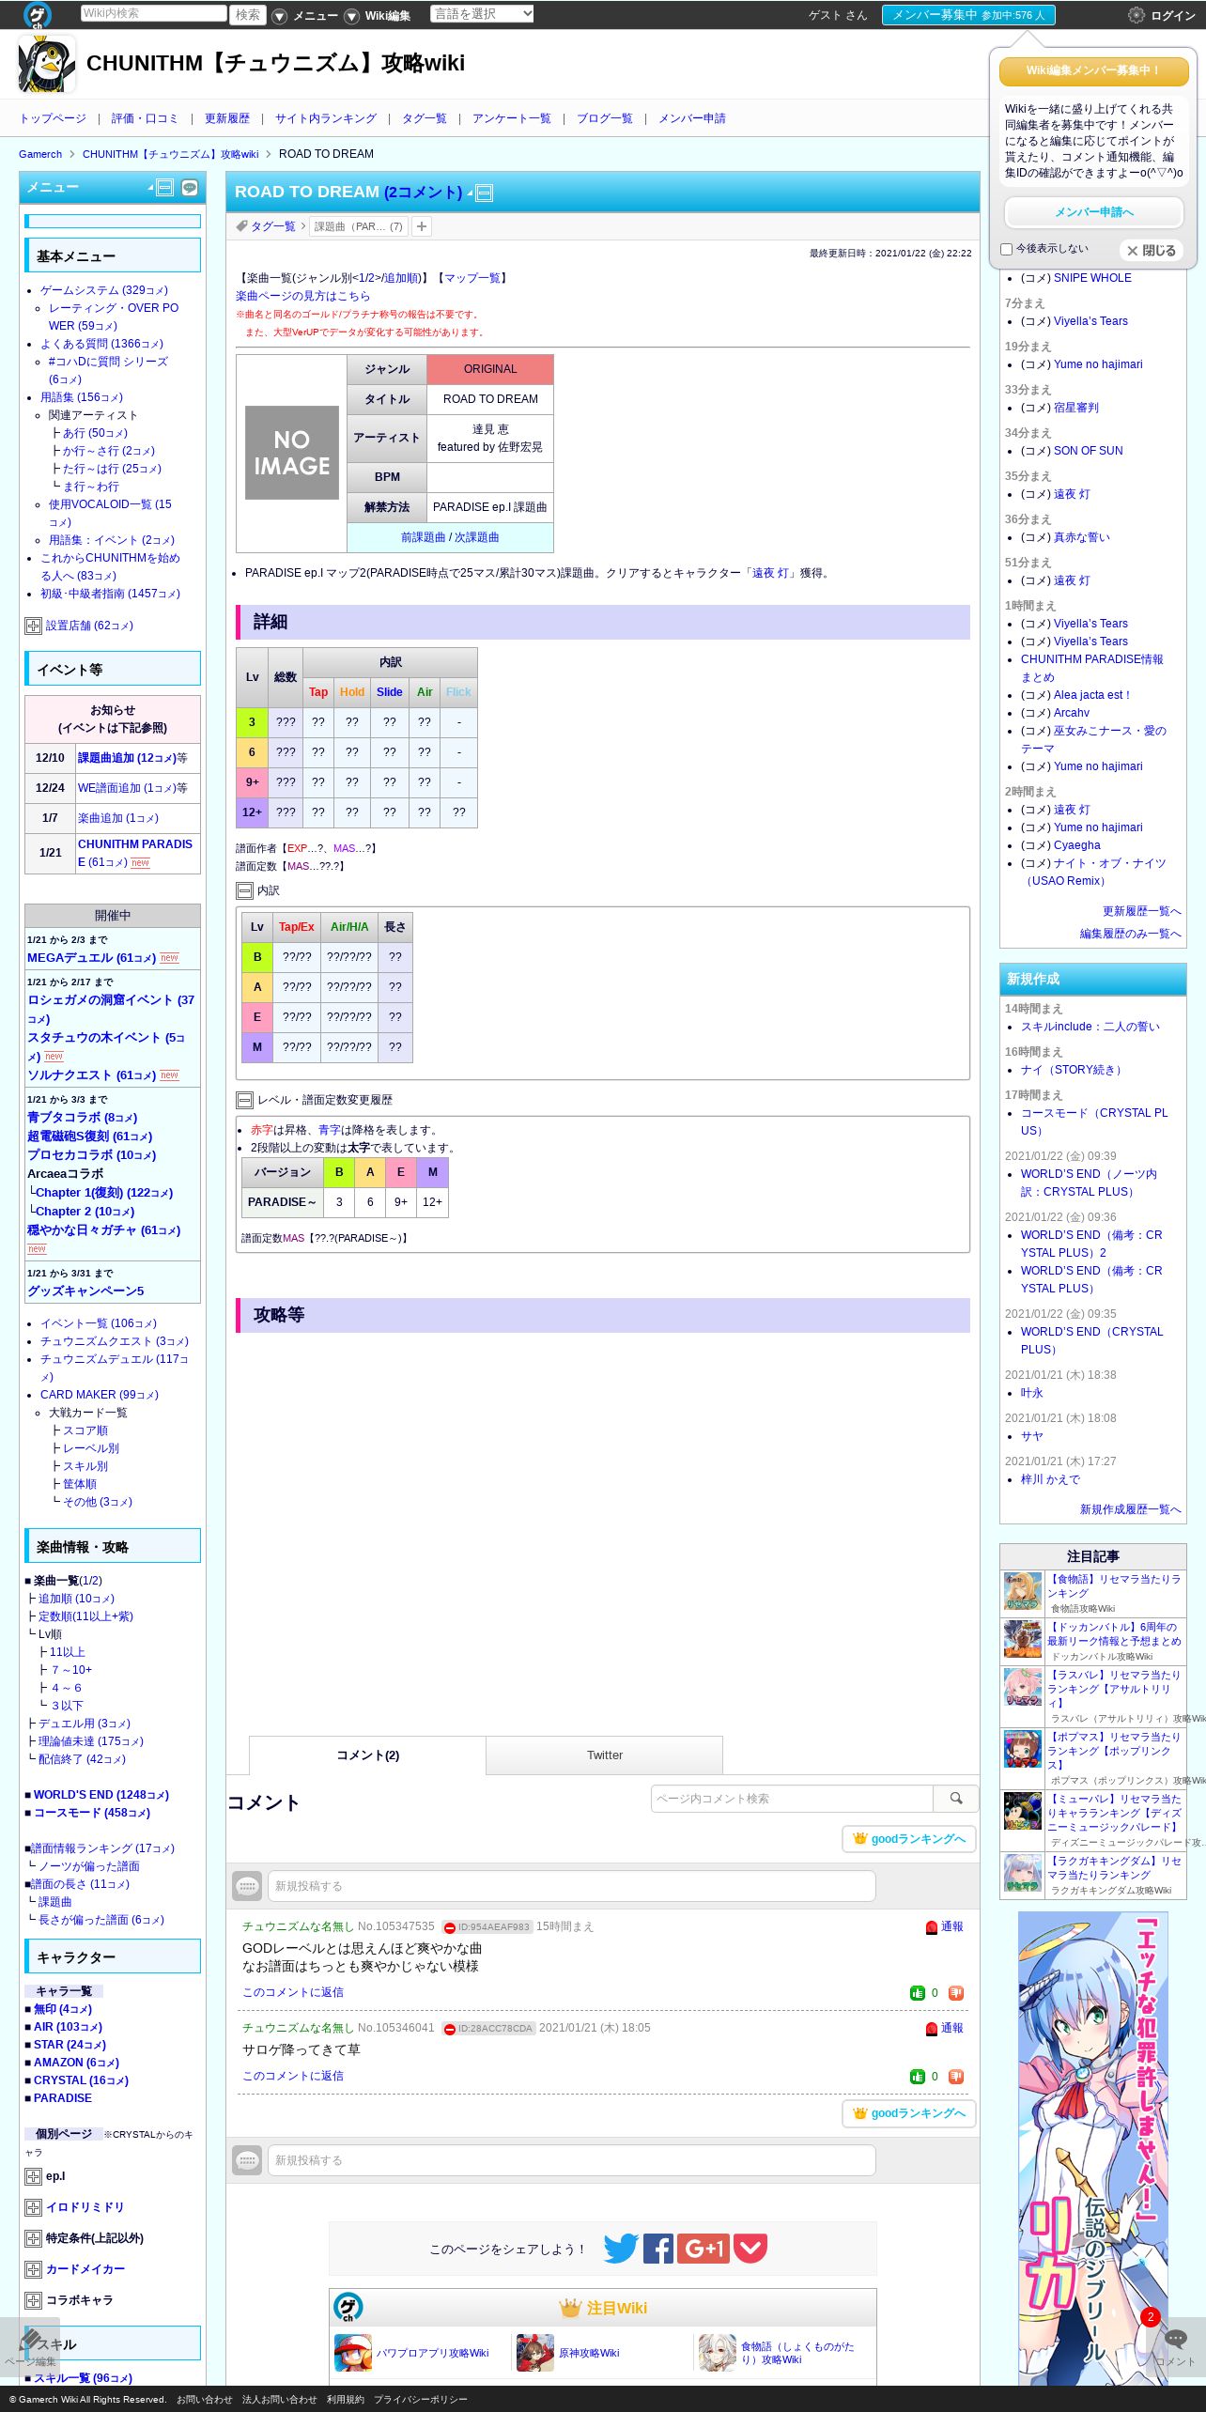This screenshot has height=2412, width=1206.
Task: Reply to comment No.105347535 via このコメントに返信
Action: 293,1992
